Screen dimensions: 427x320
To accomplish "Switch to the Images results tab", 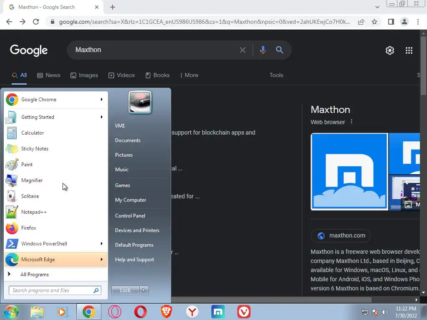I will pyautogui.click(x=84, y=75).
